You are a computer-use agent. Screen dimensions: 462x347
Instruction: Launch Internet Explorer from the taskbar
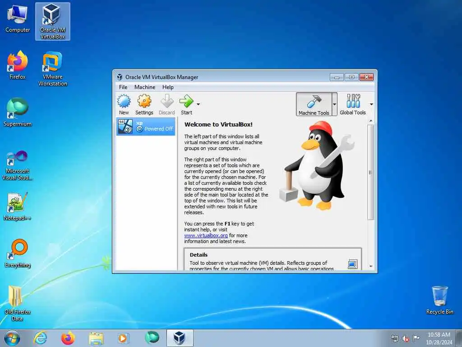[40, 338]
